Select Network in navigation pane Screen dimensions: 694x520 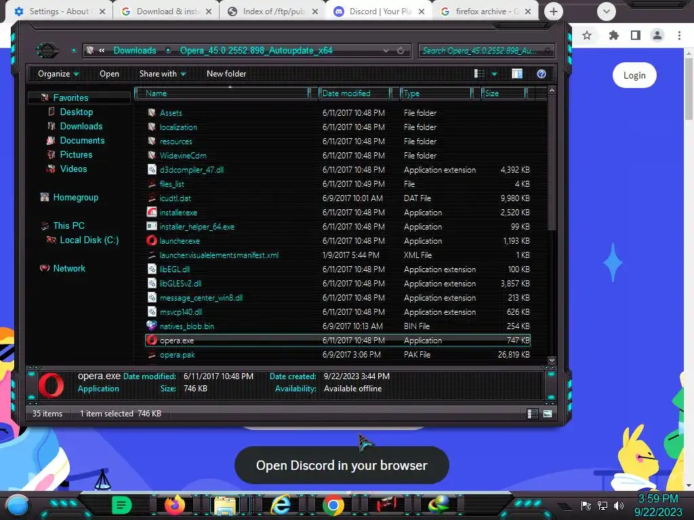pos(69,268)
